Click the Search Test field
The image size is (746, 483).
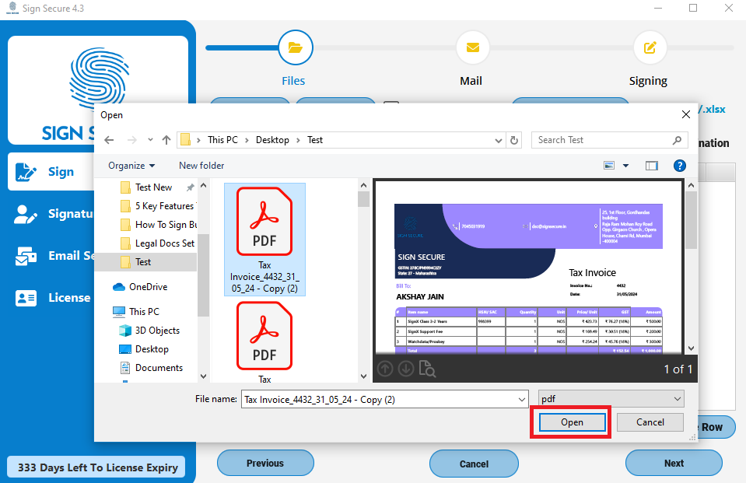coord(609,140)
